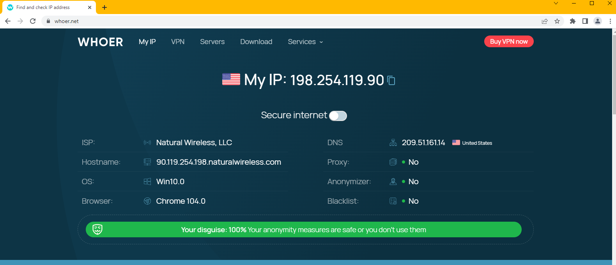Image resolution: width=616 pixels, height=265 pixels.
Task: Copy the IP address with the copy icon
Action: tap(391, 80)
